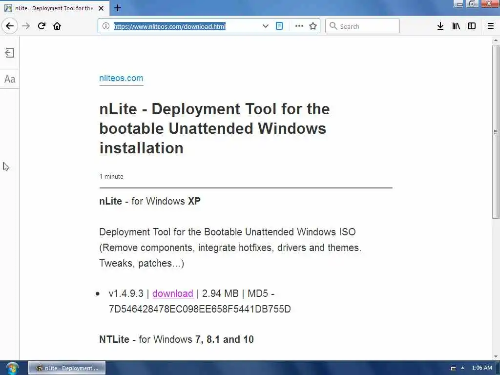This screenshot has height=375, width=500.
Task: Open the Firefox hamburger menu
Action: (491, 26)
